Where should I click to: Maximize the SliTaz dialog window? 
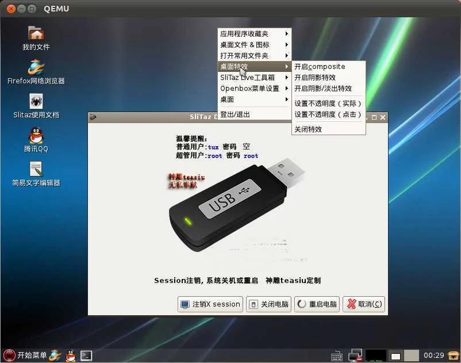click(374, 117)
